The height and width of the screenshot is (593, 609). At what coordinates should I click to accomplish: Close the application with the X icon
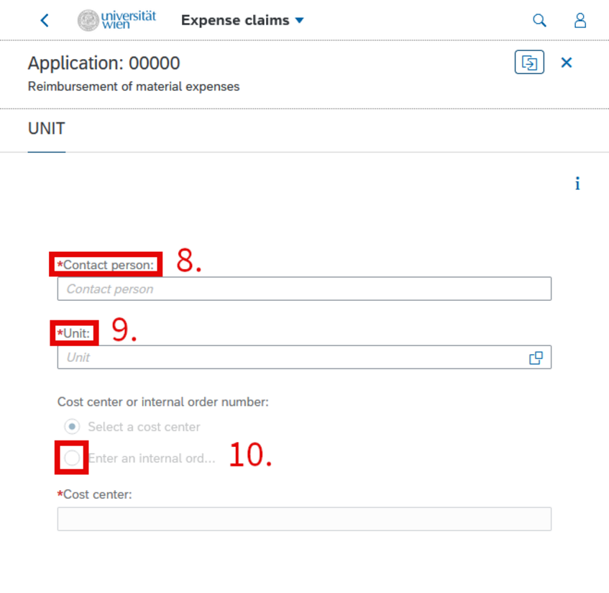pos(567,62)
